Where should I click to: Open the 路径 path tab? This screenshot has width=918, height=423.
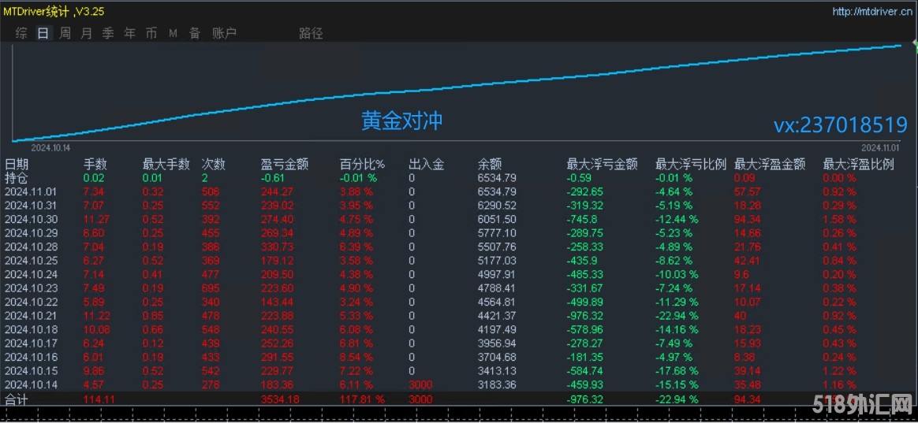coord(311,33)
